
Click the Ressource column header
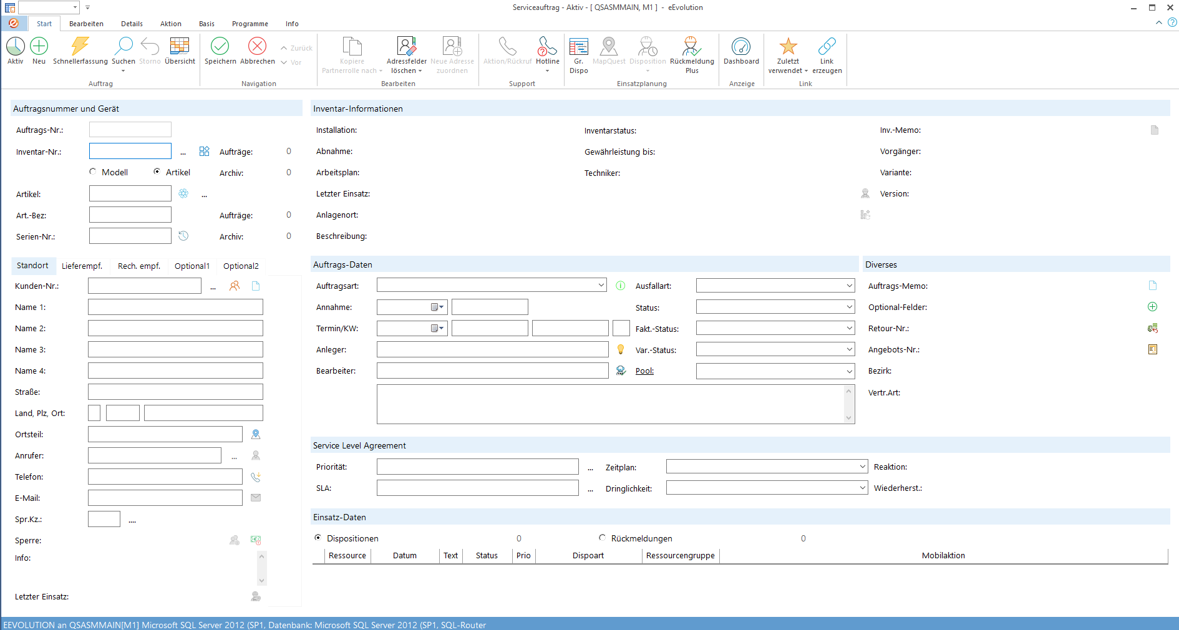(x=347, y=555)
